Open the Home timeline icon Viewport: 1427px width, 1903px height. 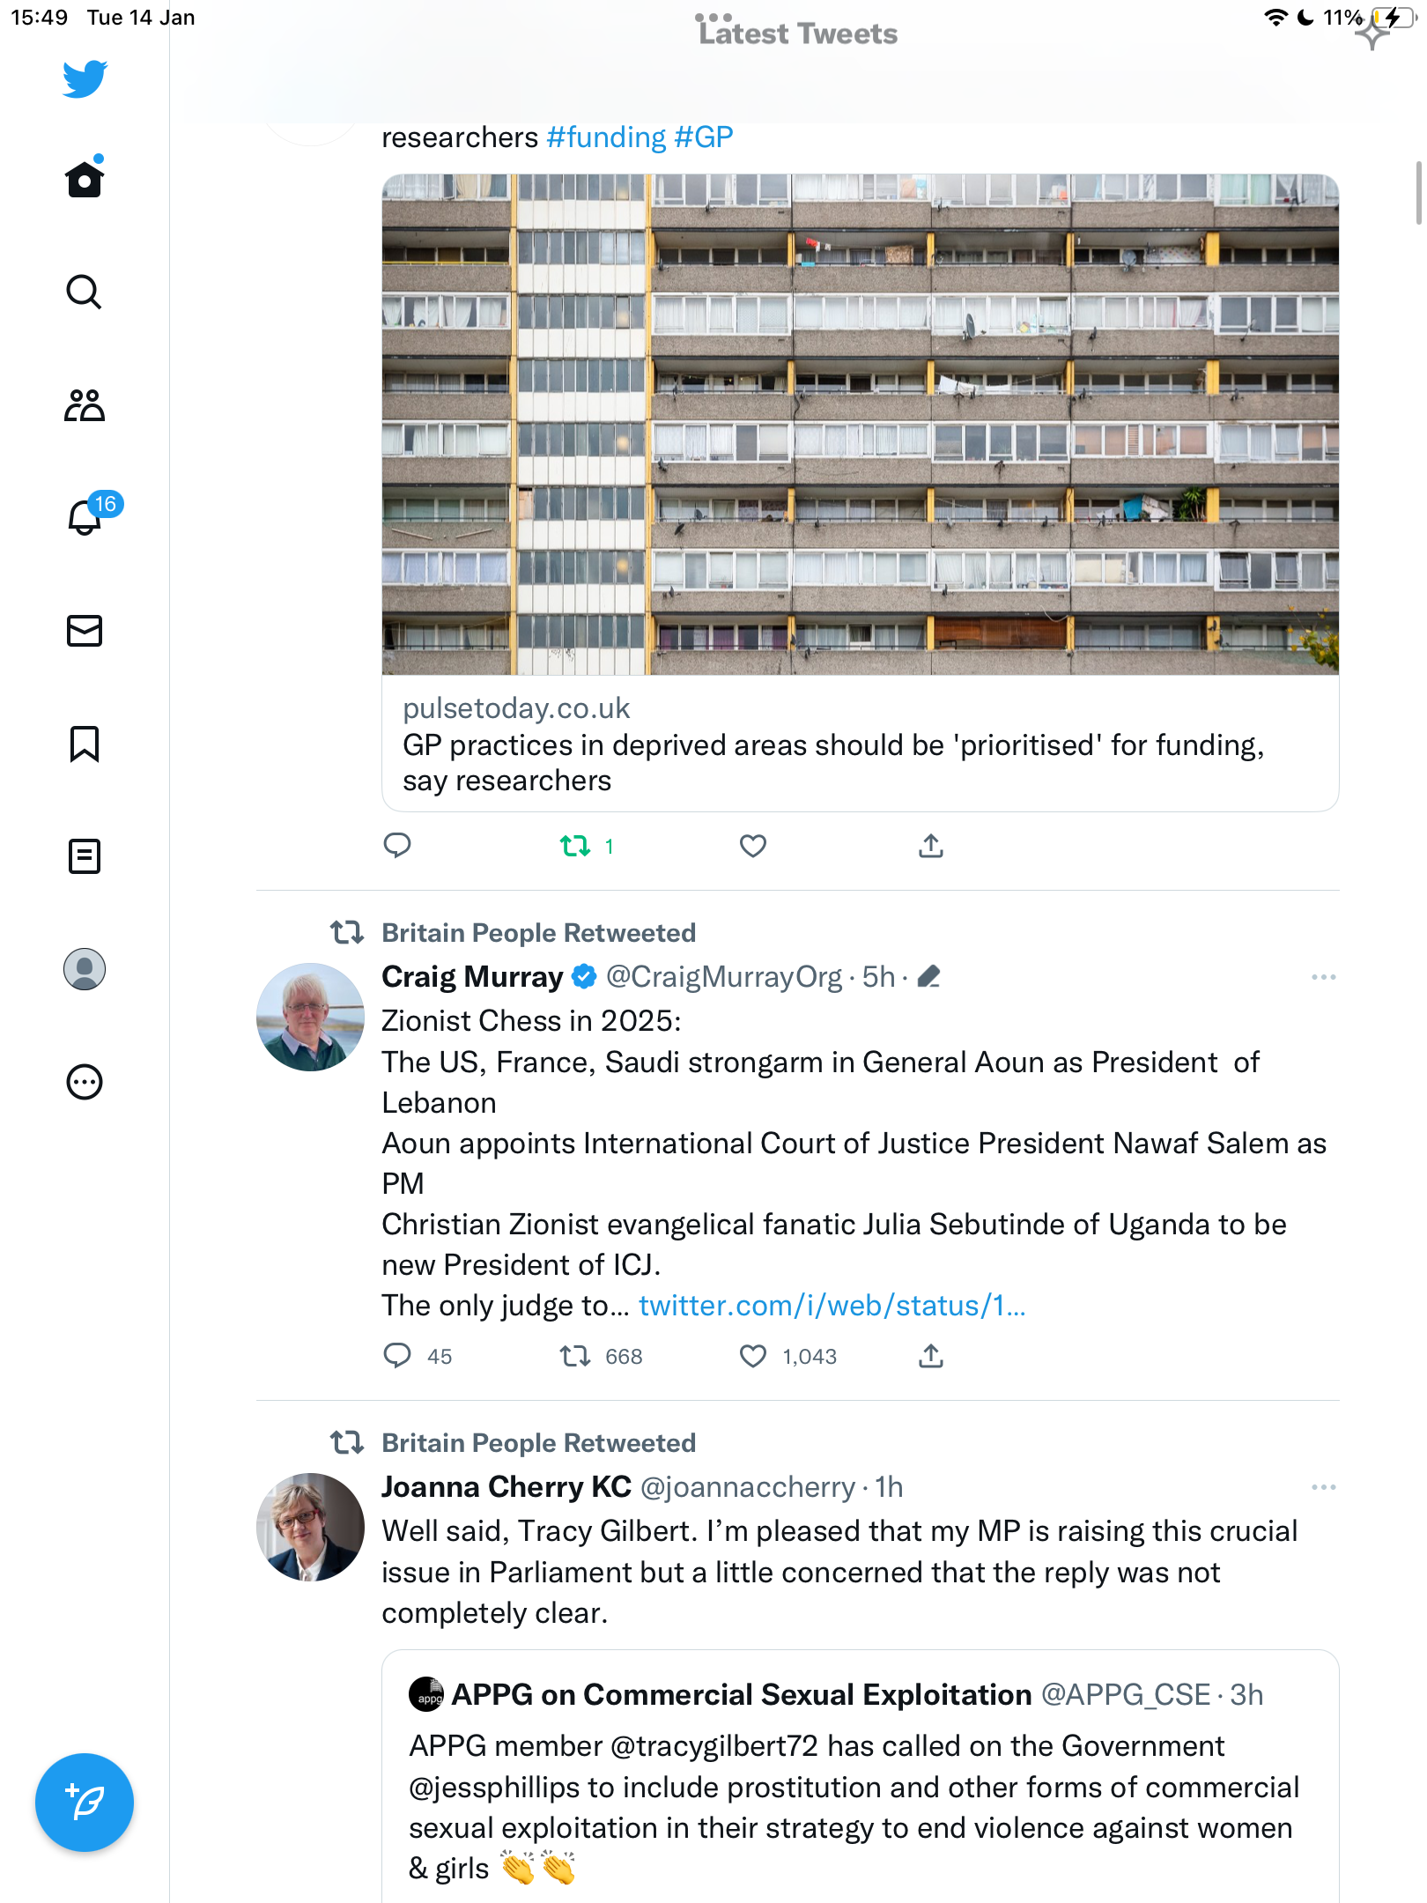[x=85, y=178]
